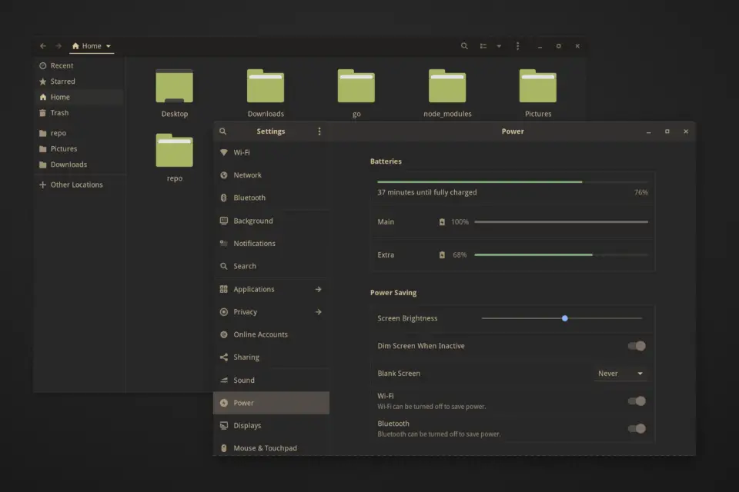
Task: Disable Dim Screen When Inactive
Action: pyautogui.click(x=637, y=346)
